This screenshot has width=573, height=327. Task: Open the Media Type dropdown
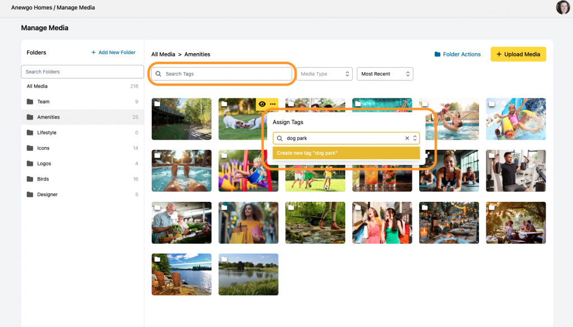pos(325,74)
